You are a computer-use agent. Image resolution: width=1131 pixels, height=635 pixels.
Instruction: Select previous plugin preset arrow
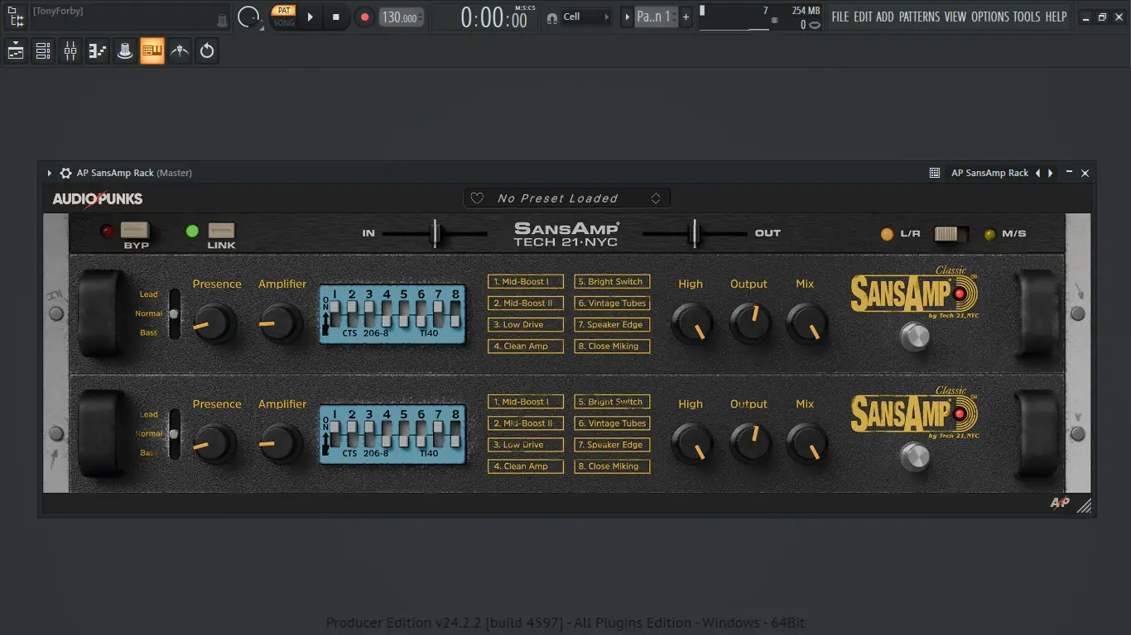[1038, 173]
